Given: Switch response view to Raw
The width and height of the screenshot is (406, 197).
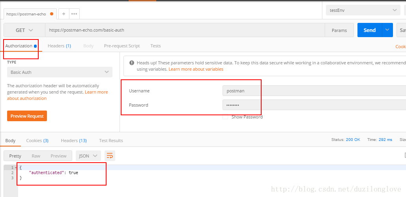Looking at the screenshot, I should 36,156.
